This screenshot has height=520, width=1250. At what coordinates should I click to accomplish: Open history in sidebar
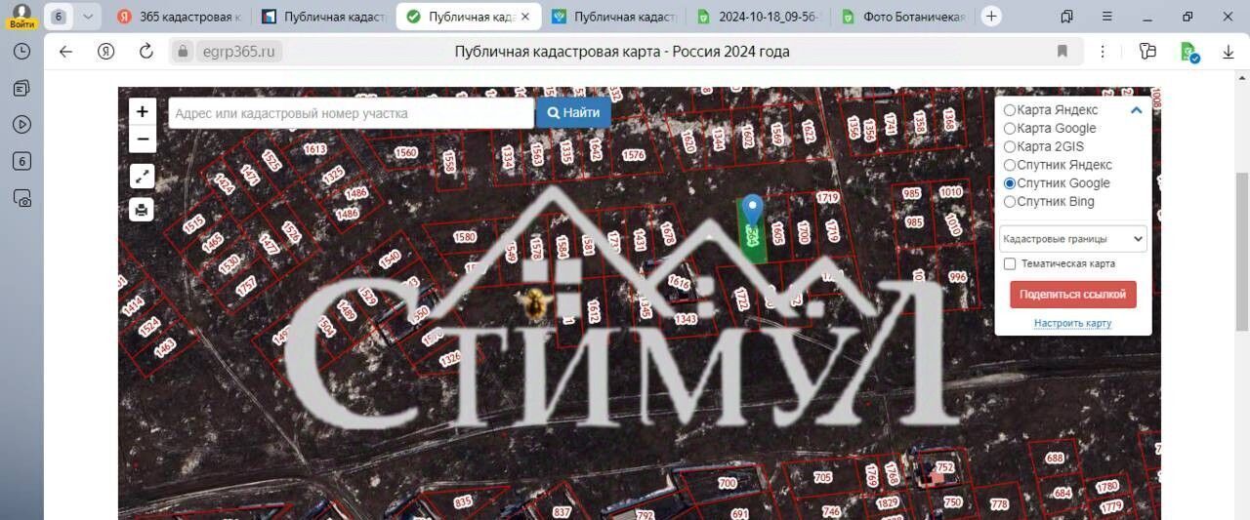click(x=21, y=52)
